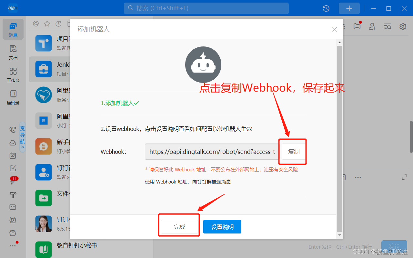The image size is (413, 258).
Task: Click the Webhook URL field
Action: click(x=212, y=152)
